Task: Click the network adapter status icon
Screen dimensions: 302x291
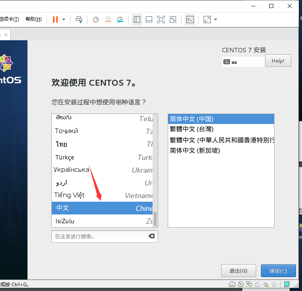Action: click(x=249, y=284)
